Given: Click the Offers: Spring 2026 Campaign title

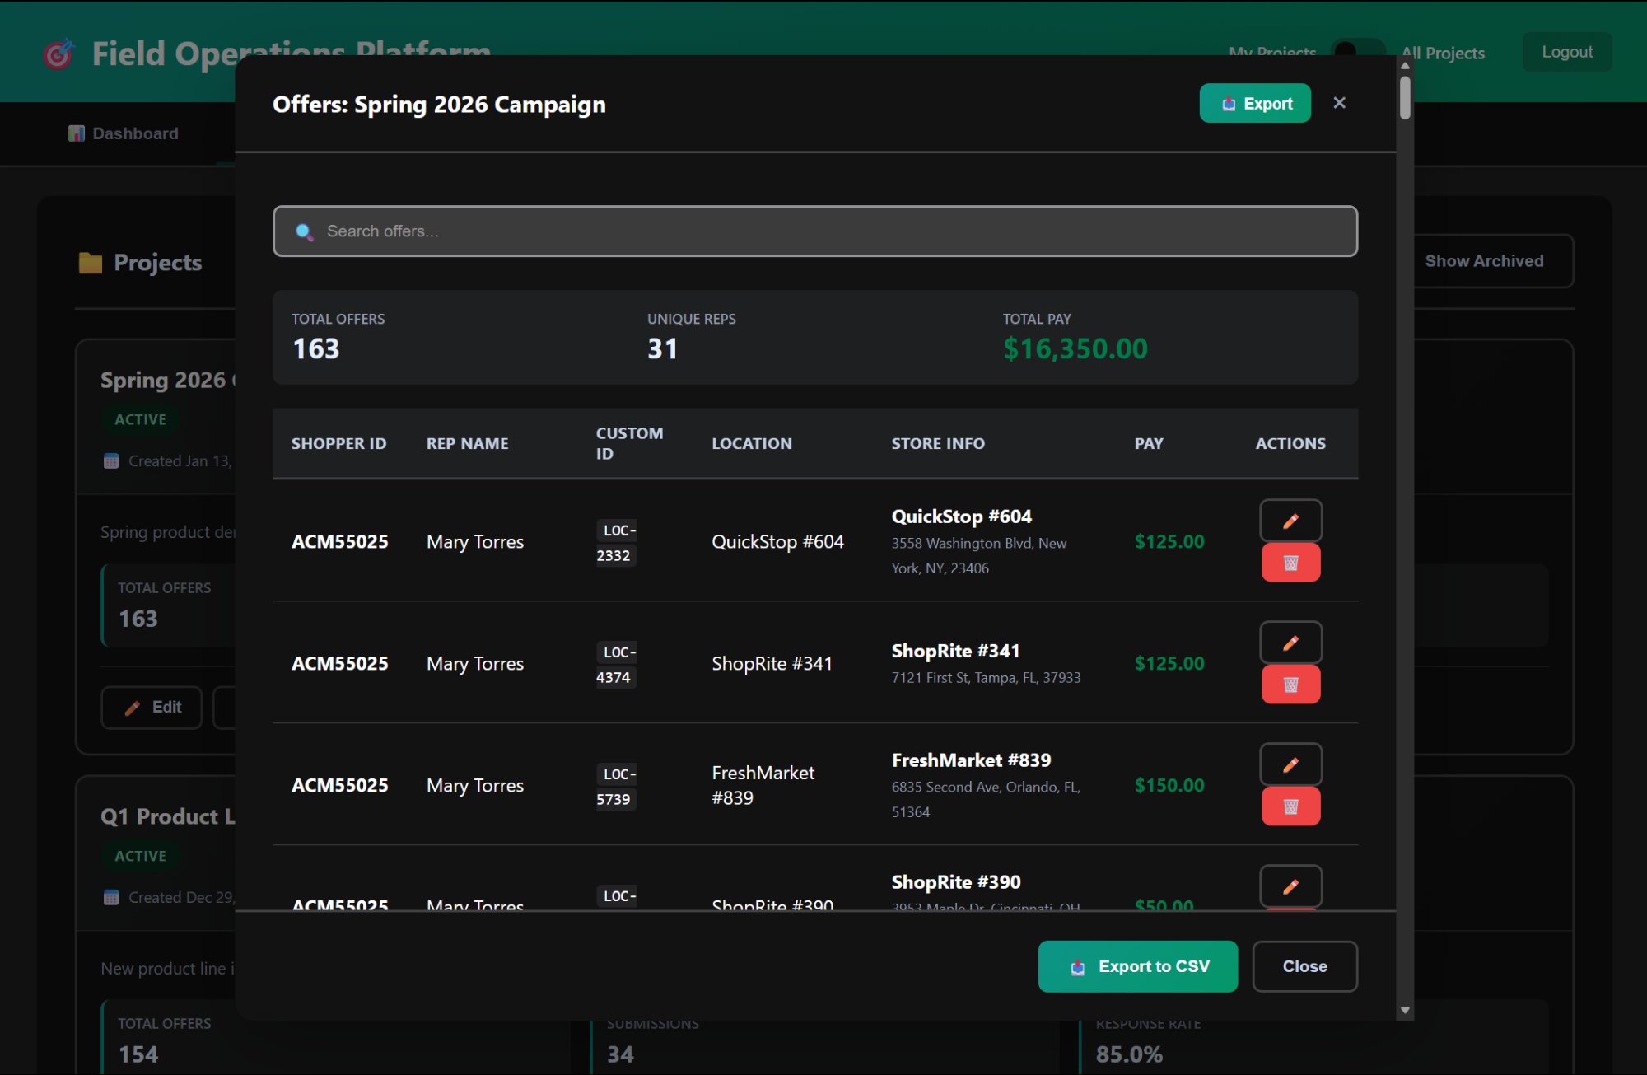Looking at the screenshot, I should pyautogui.click(x=439, y=105).
